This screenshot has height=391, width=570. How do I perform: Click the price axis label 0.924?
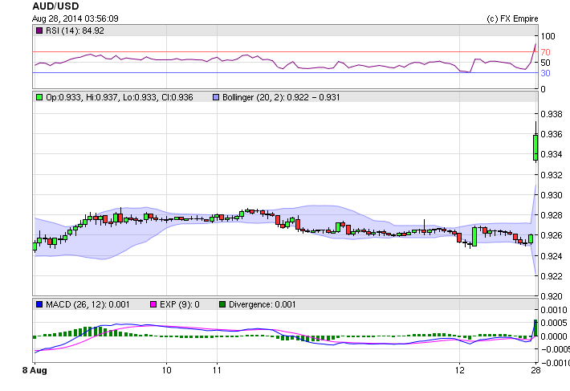[x=552, y=256]
